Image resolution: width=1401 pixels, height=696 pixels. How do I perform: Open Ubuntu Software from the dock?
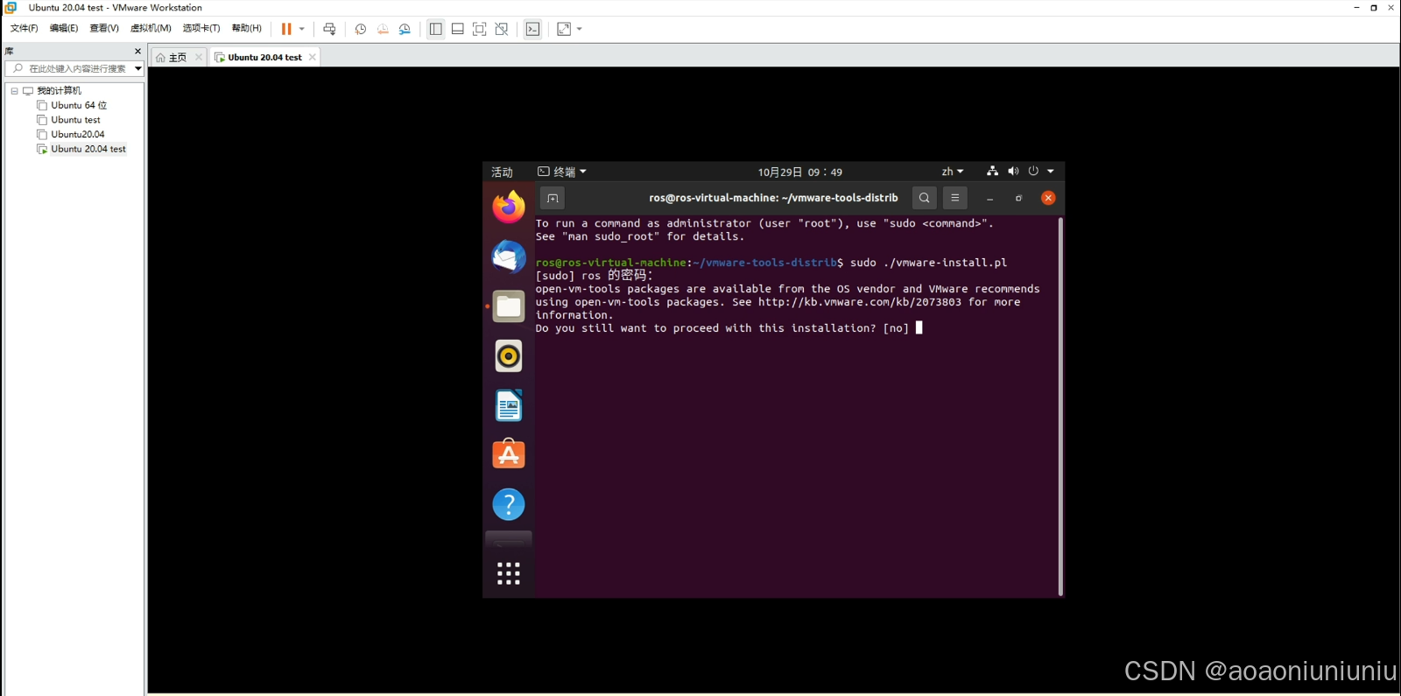tap(509, 454)
